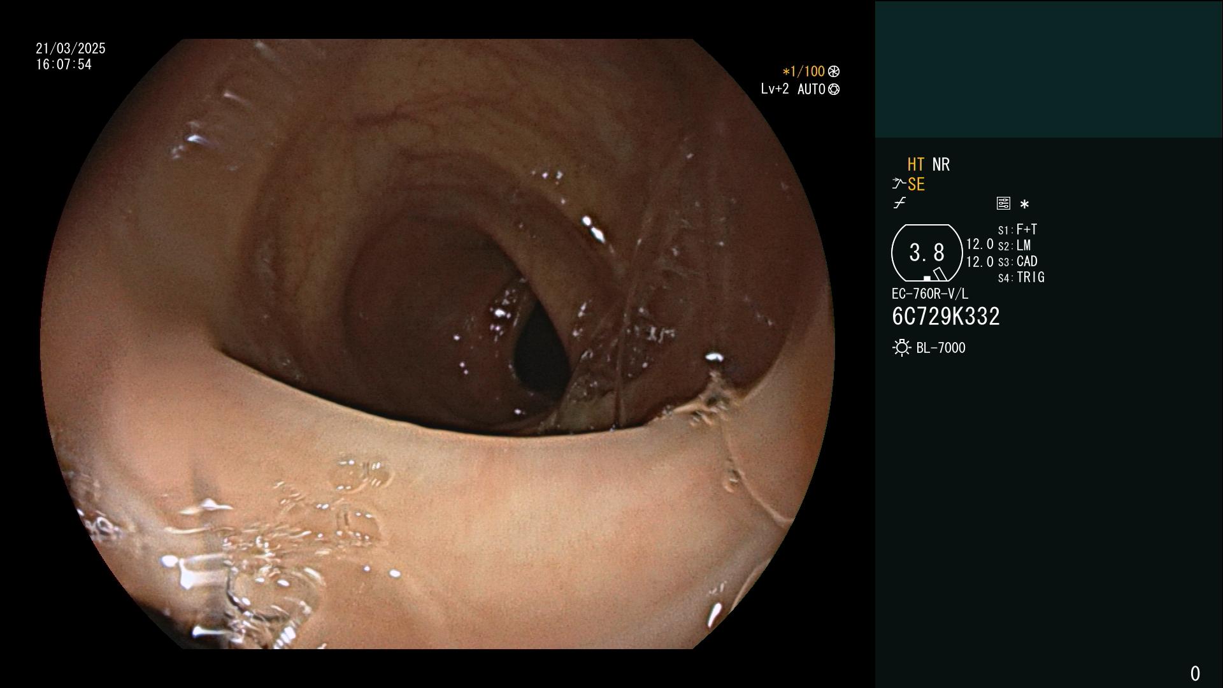Click the structure emphasis icon left of SE
The height and width of the screenshot is (688, 1223).
(899, 184)
